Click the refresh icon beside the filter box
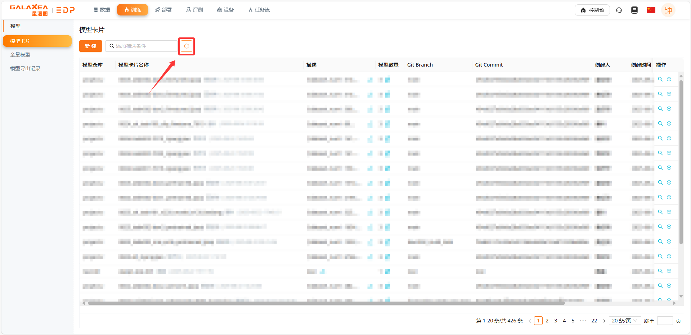 (187, 46)
